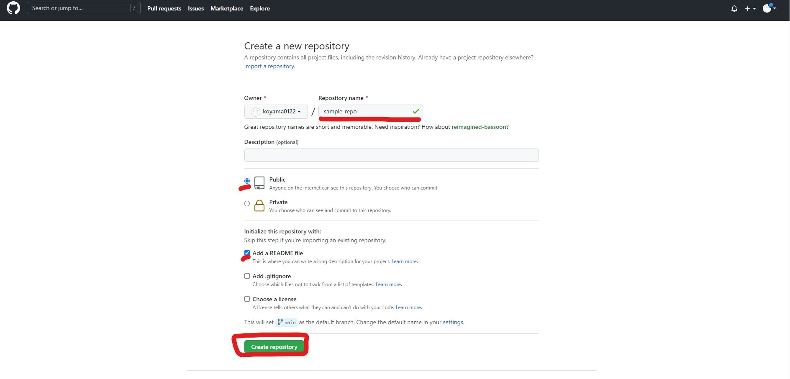This screenshot has height=379, width=790.
Task: Check Add .gitignore
Action: [247, 276]
